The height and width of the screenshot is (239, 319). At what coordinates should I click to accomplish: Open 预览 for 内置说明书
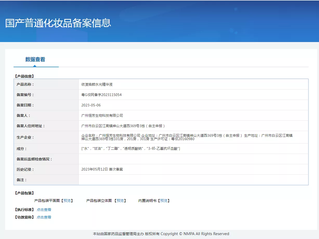click(164, 201)
